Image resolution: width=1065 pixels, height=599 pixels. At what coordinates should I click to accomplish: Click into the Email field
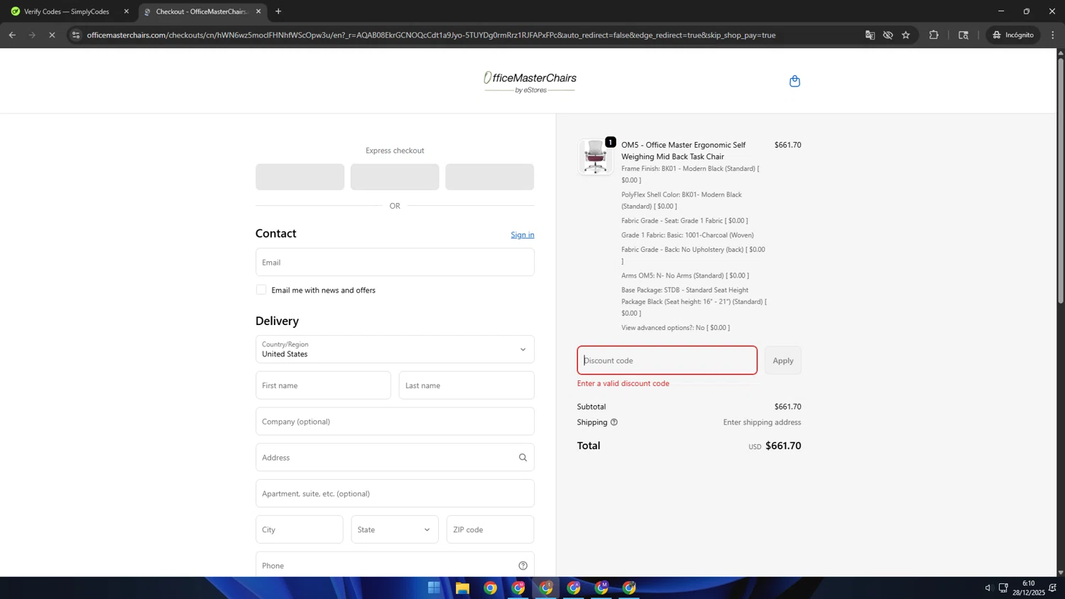click(395, 262)
